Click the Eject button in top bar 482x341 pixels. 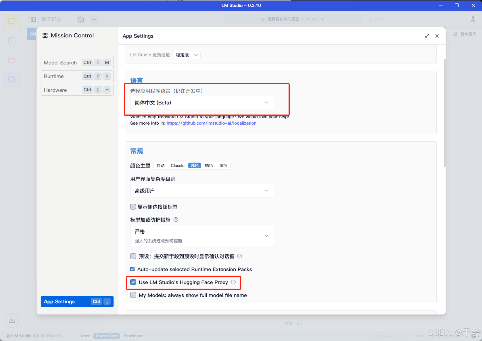[x=376, y=19]
